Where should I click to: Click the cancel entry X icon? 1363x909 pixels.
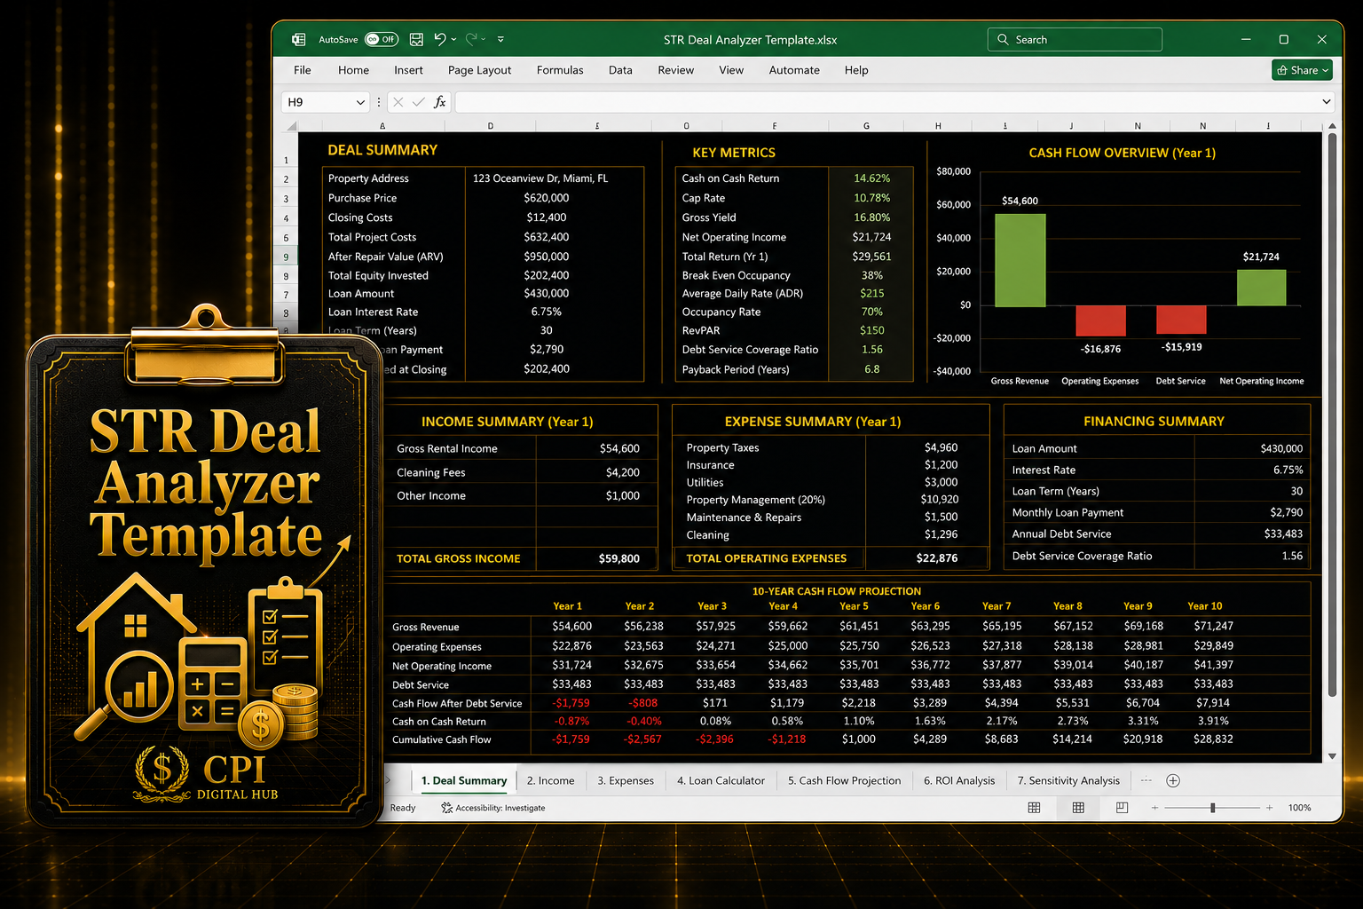(x=398, y=102)
